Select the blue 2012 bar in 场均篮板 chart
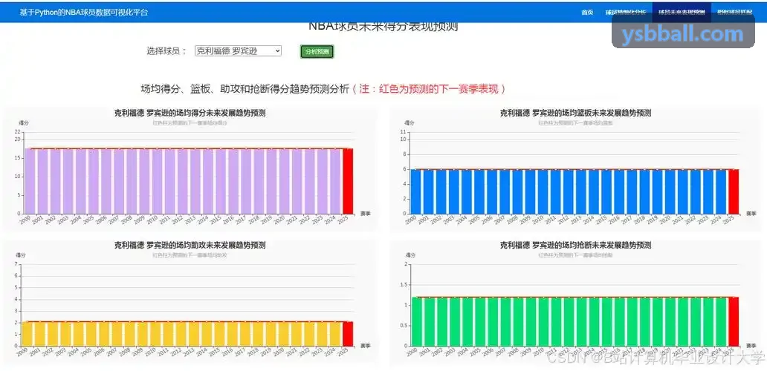Viewport: 767px width, 371px height. pyautogui.click(x=569, y=191)
